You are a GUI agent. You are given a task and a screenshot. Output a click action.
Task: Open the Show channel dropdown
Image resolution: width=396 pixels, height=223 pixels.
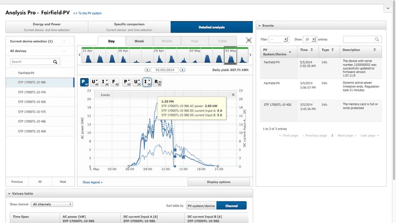(52, 204)
